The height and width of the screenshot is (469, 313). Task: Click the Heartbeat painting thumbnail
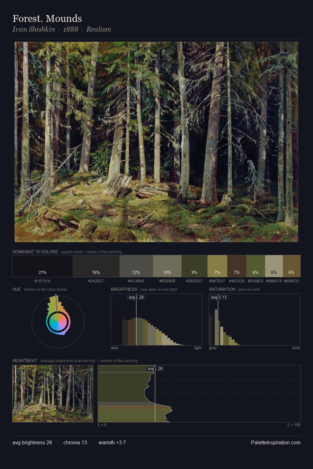53,394
